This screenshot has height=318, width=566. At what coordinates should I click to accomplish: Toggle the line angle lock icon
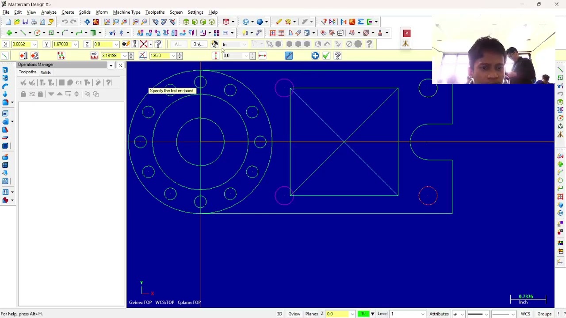[x=143, y=56]
